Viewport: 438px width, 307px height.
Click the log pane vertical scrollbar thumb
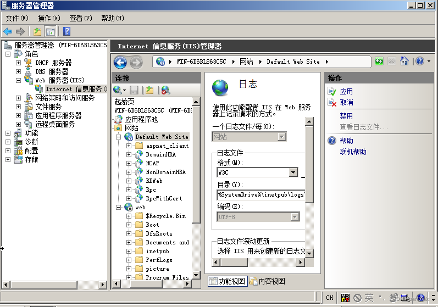click(309, 165)
